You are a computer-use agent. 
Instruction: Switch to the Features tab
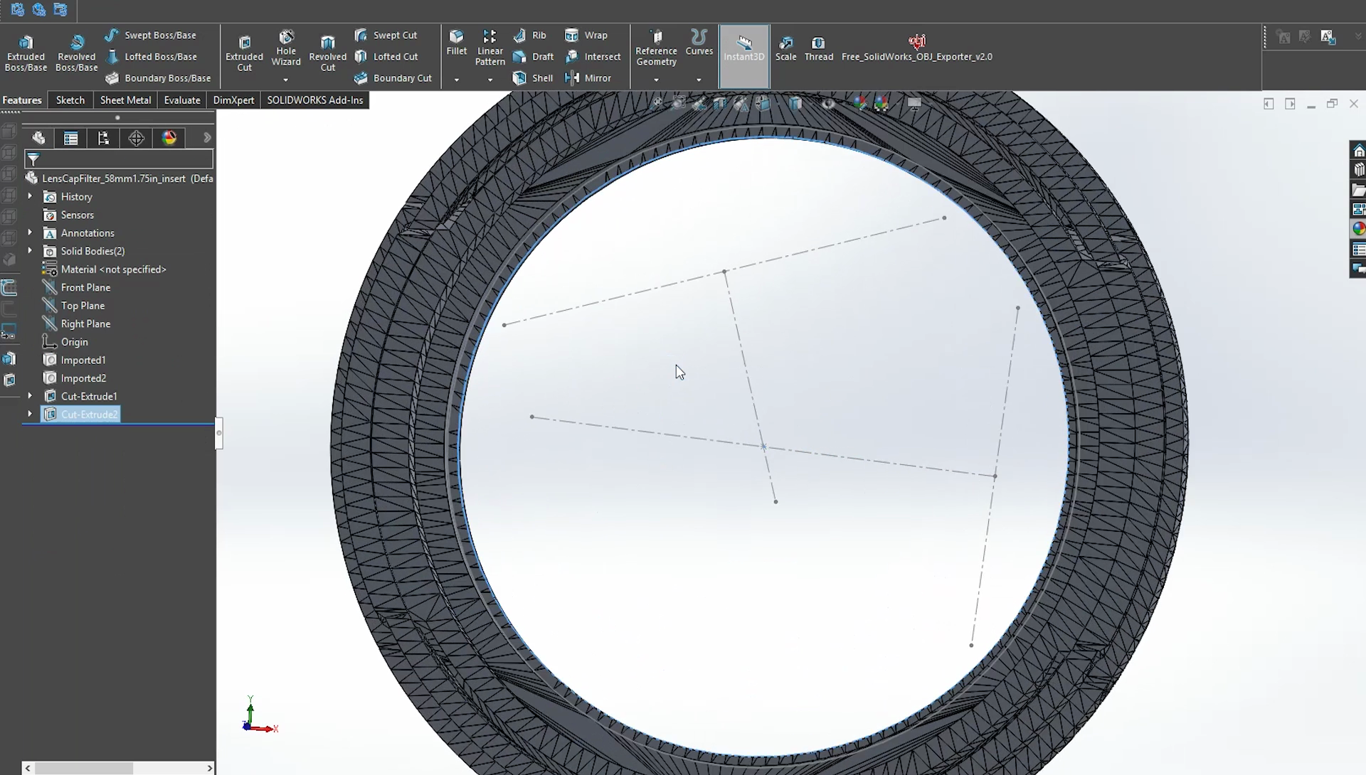(x=23, y=100)
